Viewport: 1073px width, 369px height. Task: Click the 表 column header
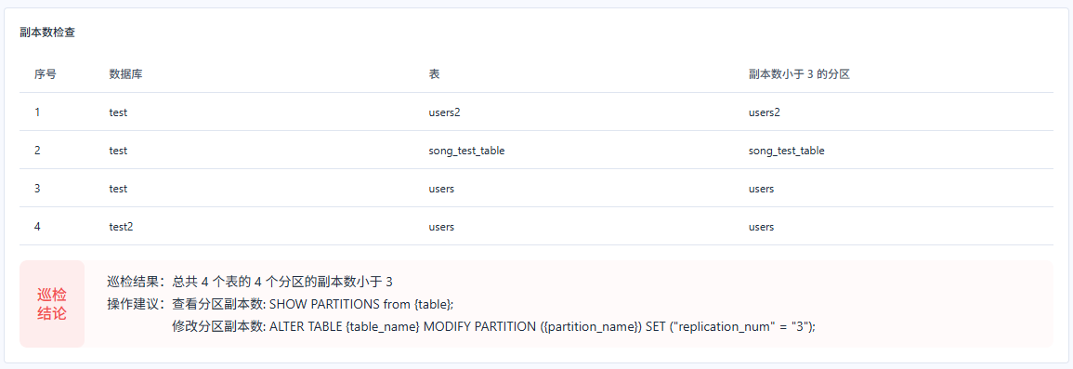[434, 74]
